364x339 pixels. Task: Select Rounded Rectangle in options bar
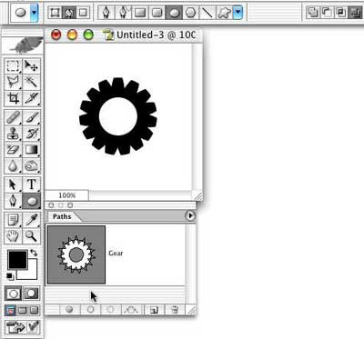coord(157,13)
